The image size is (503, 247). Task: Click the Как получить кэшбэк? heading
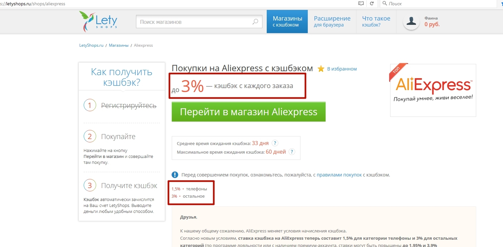click(122, 77)
